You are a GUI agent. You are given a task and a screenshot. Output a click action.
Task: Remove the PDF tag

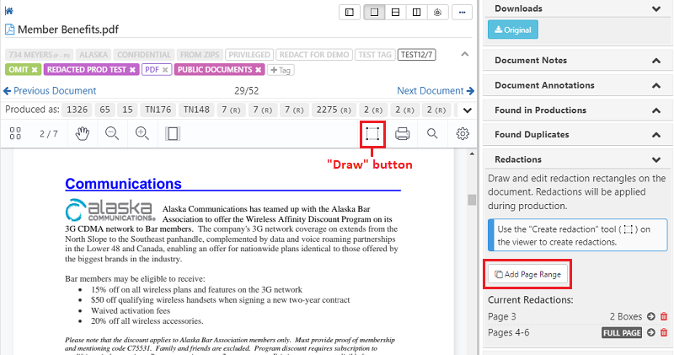165,70
